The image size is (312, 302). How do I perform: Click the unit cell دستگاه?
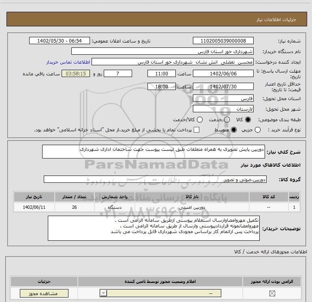pyautogui.click(x=115, y=207)
